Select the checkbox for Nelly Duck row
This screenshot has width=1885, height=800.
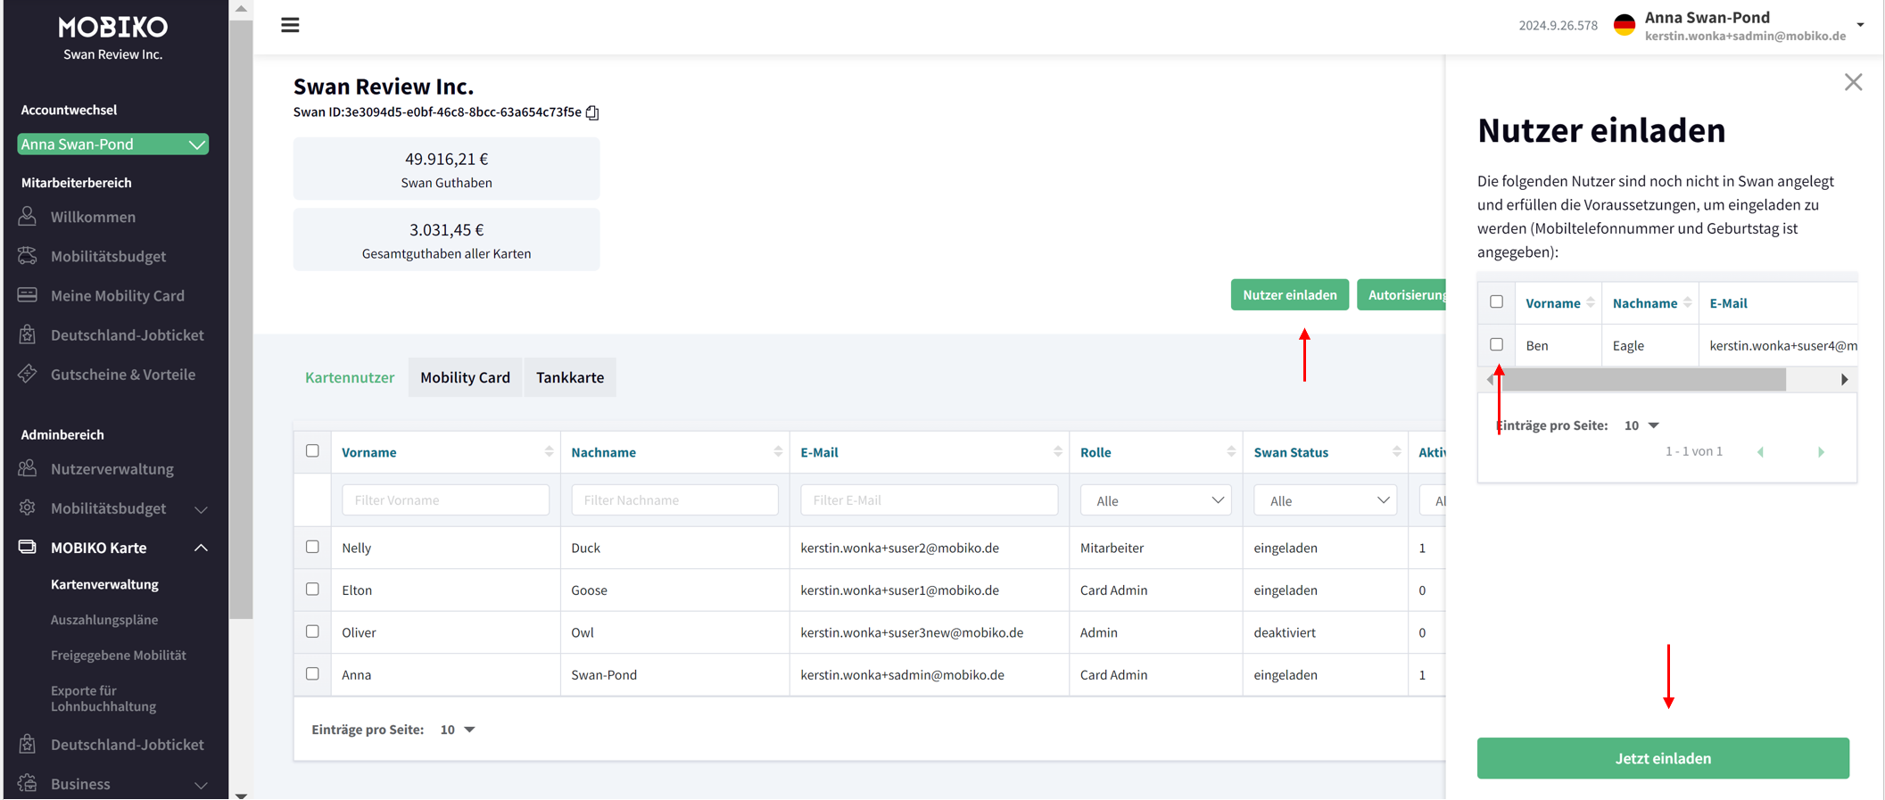click(x=312, y=547)
